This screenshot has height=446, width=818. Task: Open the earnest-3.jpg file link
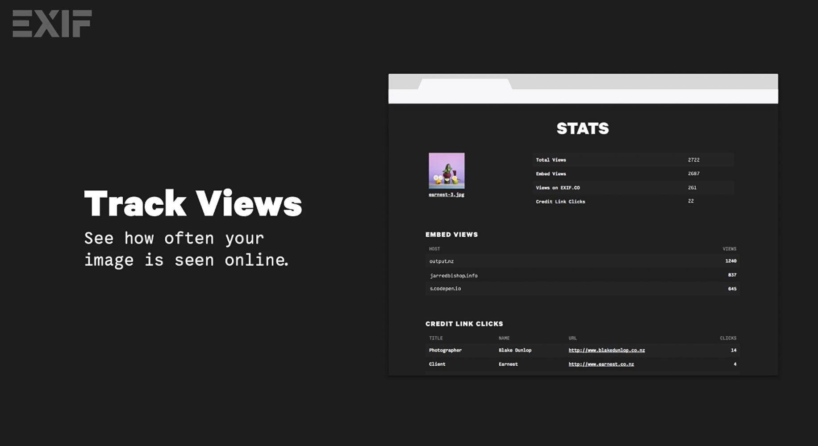pos(447,194)
